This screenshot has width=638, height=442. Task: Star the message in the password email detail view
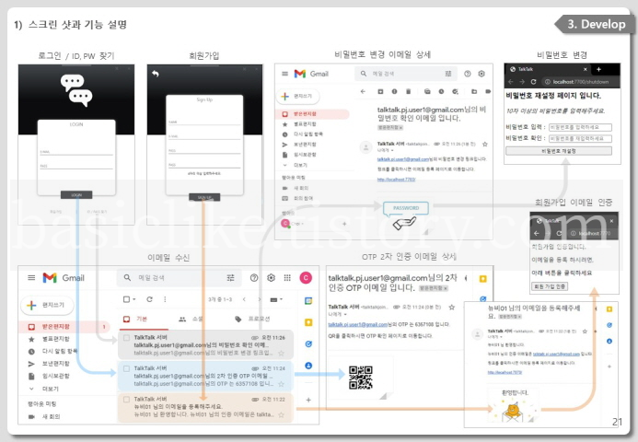point(484,144)
